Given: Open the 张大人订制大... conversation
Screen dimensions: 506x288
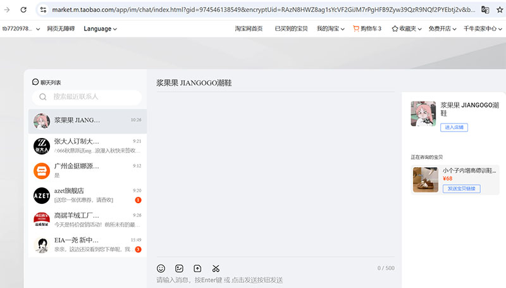Looking at the screenshot, I should (87, 146).
